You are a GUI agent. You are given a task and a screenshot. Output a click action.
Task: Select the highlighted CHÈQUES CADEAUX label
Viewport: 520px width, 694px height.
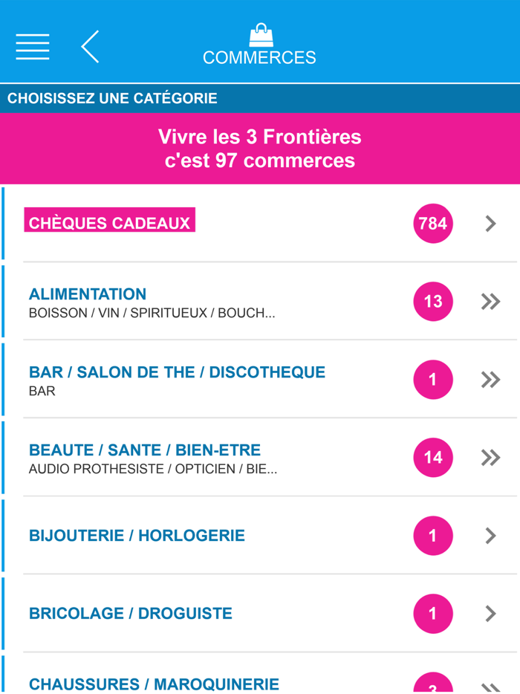[108, 221]
